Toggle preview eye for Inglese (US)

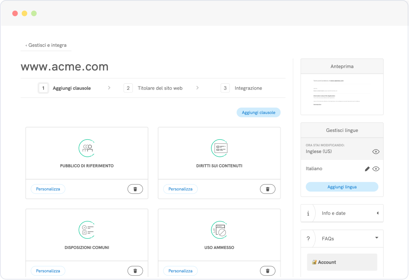click(x=376, y=151)
